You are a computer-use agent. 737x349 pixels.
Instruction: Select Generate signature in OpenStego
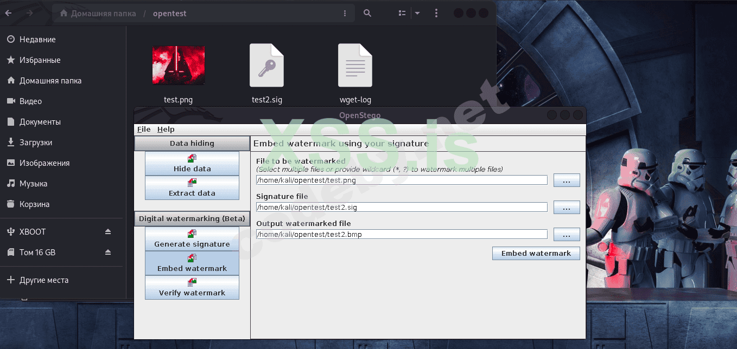click(192, 238)
